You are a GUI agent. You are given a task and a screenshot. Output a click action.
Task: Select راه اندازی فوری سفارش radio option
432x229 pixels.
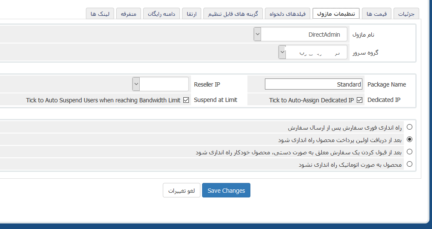(410, 127)
